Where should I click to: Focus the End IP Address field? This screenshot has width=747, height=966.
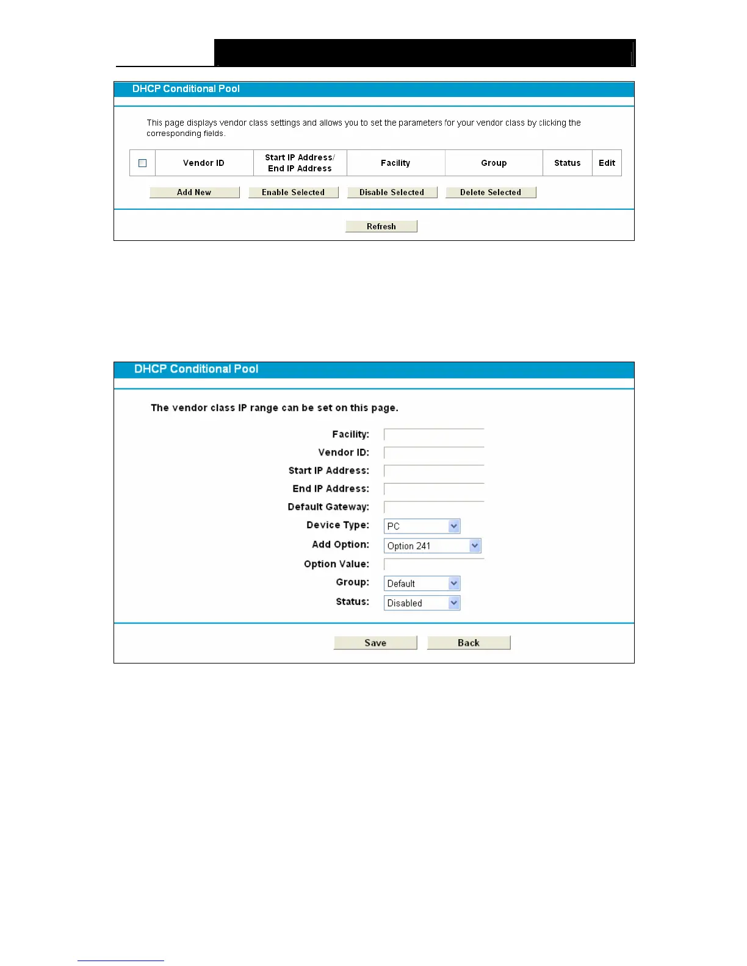click(434, 489)
